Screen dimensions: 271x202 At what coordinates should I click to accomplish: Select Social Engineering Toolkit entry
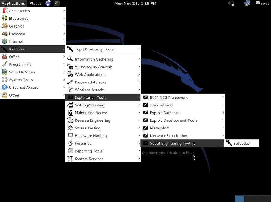coord(183,143)
